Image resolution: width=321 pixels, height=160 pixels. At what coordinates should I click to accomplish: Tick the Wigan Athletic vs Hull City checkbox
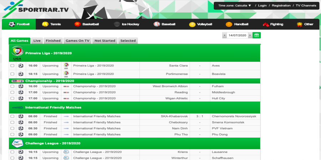[12, 98]
